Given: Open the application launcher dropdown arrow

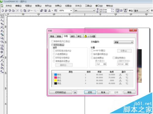Looking at the screenshot, I should [52, 11].
